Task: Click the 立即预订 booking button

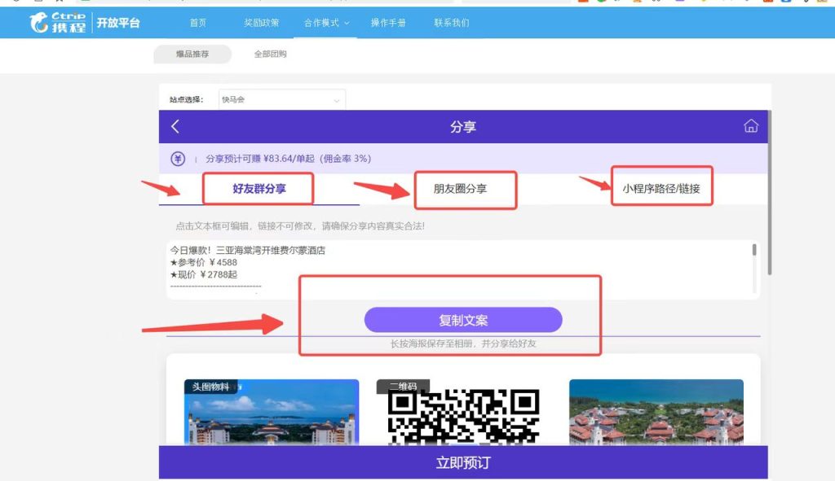Action: tap(463, 461)
